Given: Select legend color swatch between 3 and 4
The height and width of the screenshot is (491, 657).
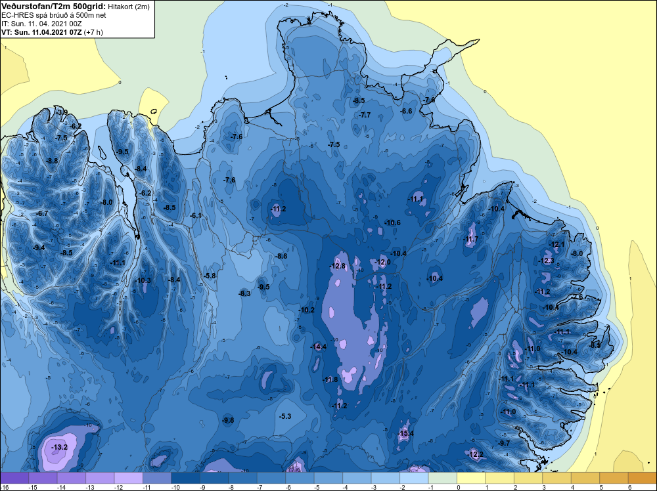Looking at the screenshot, I should point(556,478).
